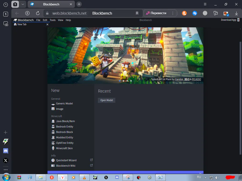
Task: Expand the tab group dropdown arrow
Action: (23, 4)
